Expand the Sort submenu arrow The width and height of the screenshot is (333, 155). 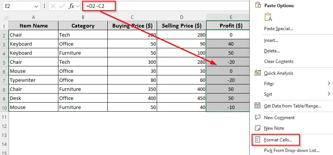point(329,94)
